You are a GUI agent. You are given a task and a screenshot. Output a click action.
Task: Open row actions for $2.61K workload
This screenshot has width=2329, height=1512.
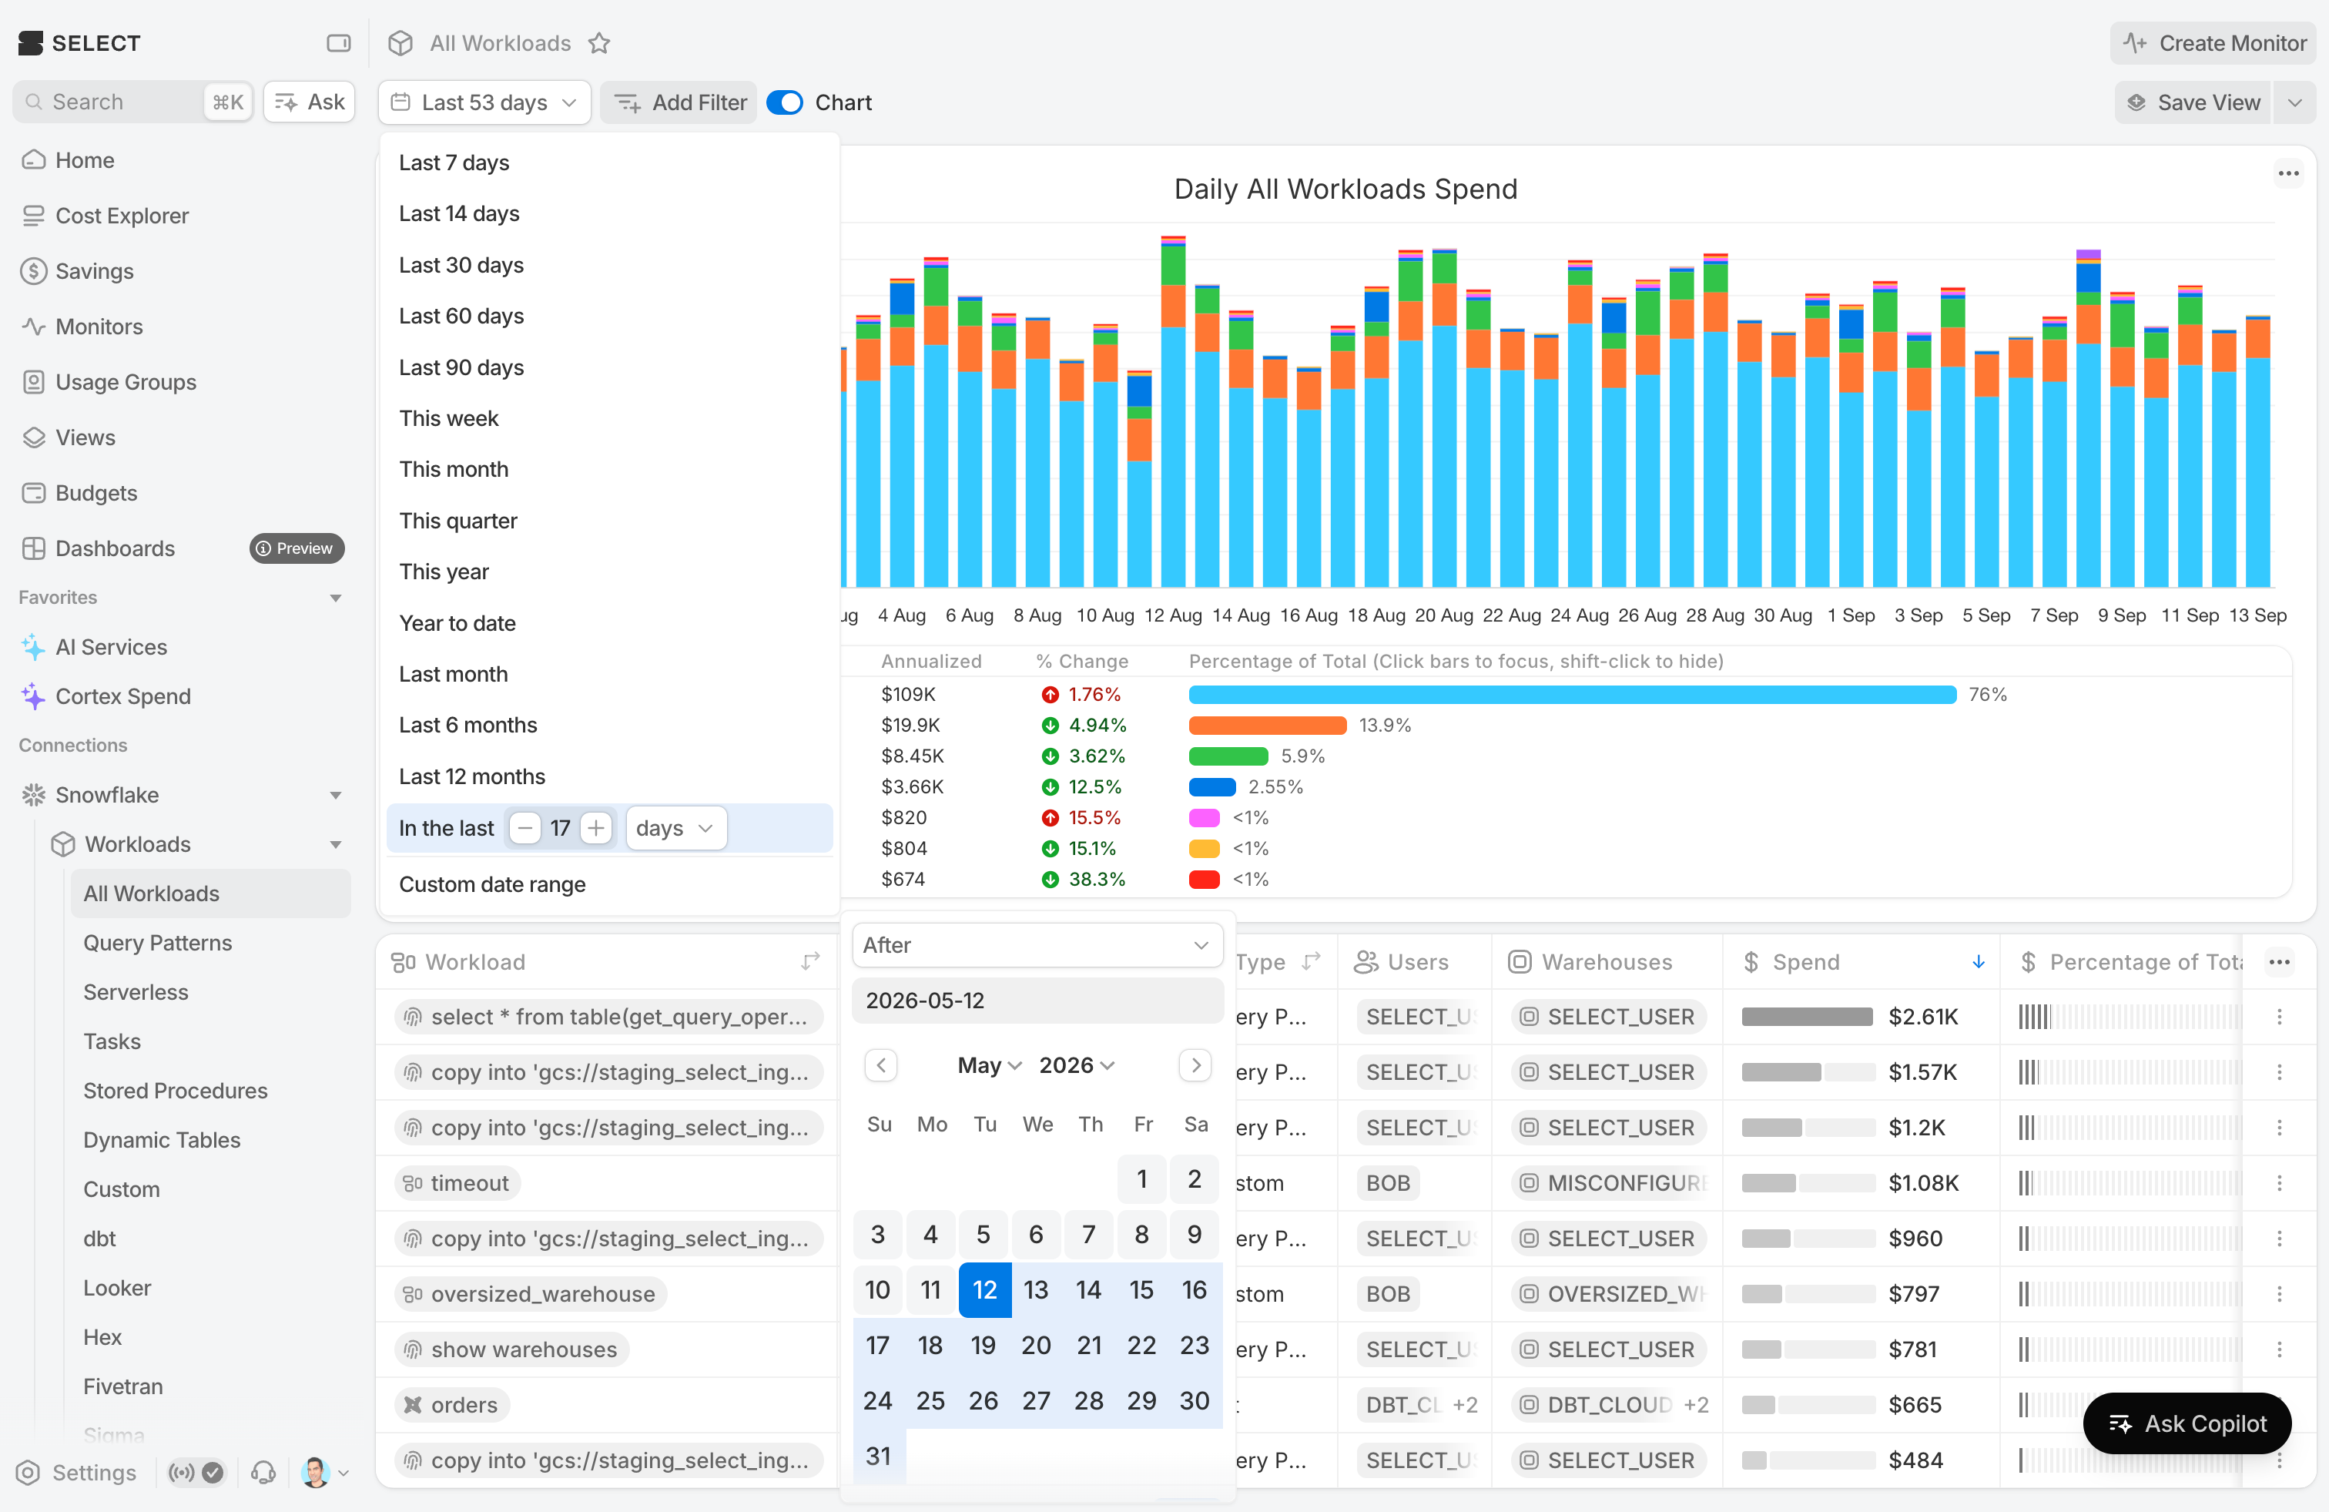(2279, 1017)
